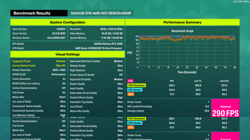Select Windows Version value 10.0.26200.9457
This screenshot has height=140, width=250.
click(56, 38)
